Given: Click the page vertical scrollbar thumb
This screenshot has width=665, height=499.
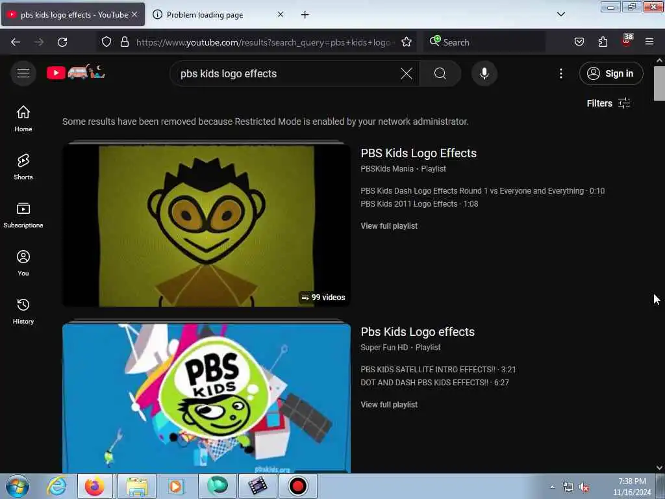Looking at the screenshot, I should (659, 84).
